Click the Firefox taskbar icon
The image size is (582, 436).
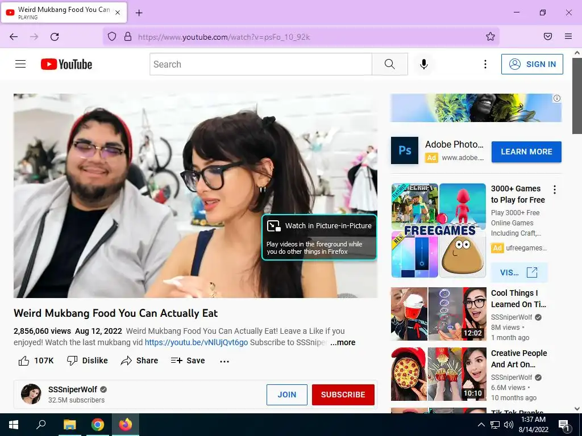click(x=126, y=425)
